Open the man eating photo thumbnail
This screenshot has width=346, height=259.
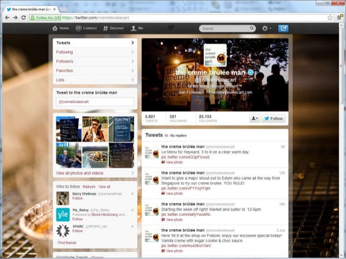(95, 129)
